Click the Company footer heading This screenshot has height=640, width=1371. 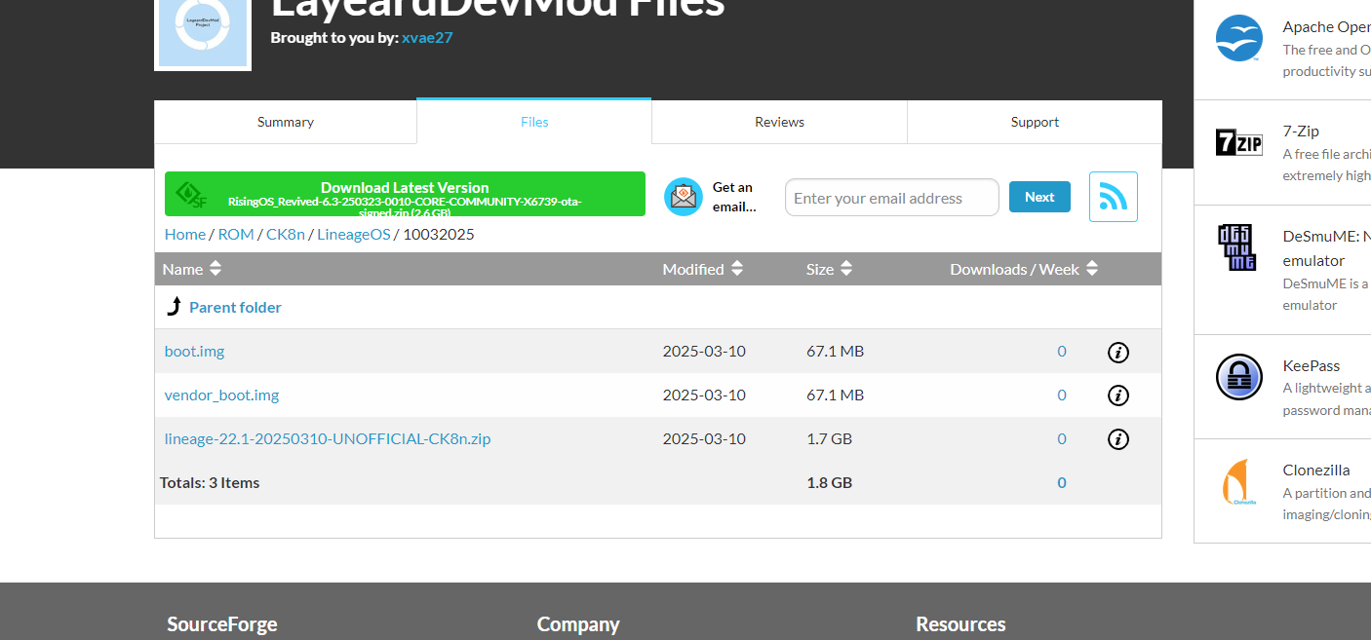[x=578, y=624]
